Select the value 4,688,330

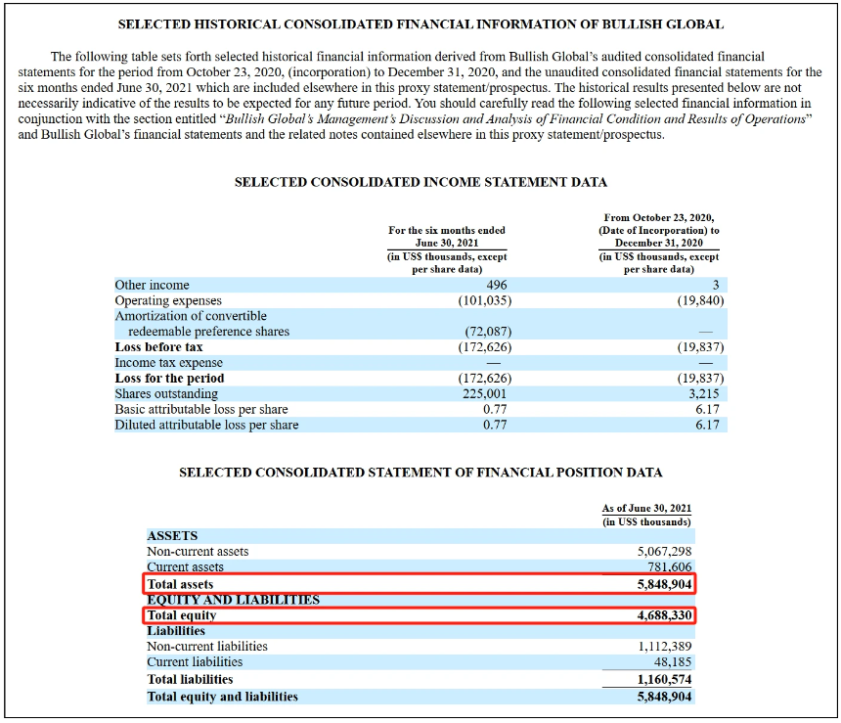(665, 615)
